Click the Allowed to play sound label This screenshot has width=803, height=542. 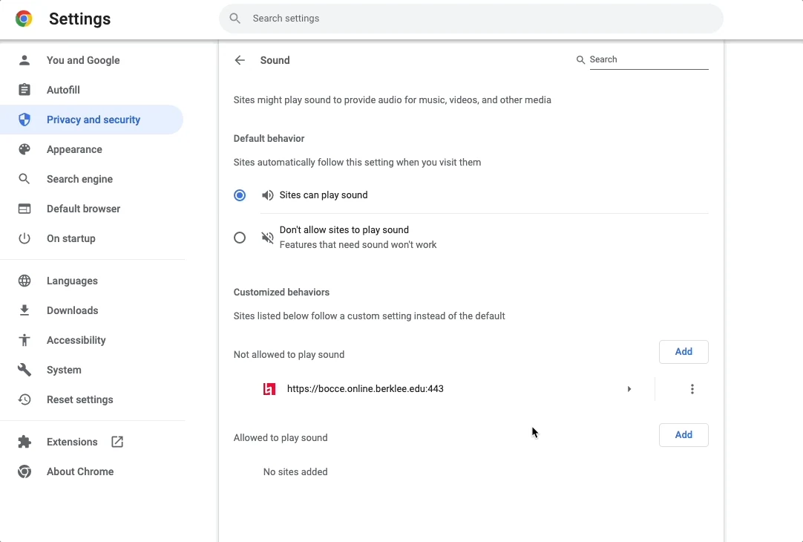[x=281, y=437]
